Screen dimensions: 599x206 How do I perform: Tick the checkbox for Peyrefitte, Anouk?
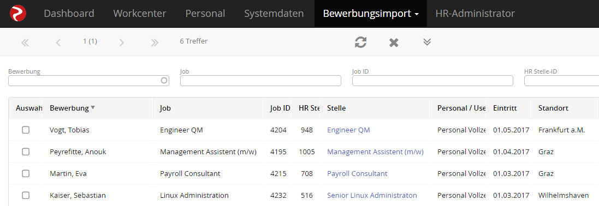pos(26,152)
